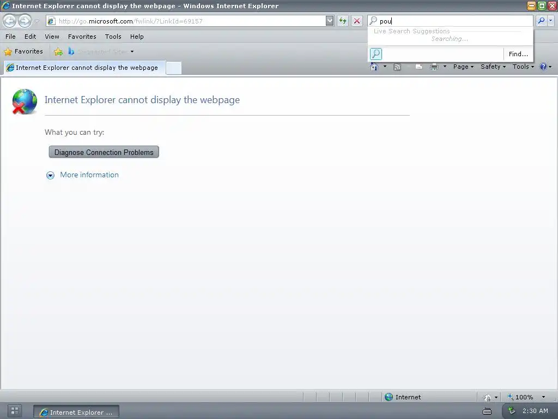The image size is (558, 419).
Task: Open the Help menu
Action: tap(137, 37)
